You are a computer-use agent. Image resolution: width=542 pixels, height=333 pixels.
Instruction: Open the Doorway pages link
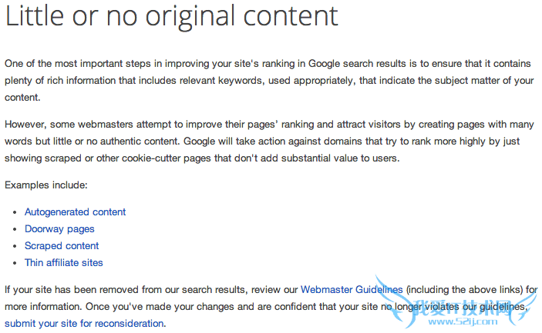coord(59,228)
